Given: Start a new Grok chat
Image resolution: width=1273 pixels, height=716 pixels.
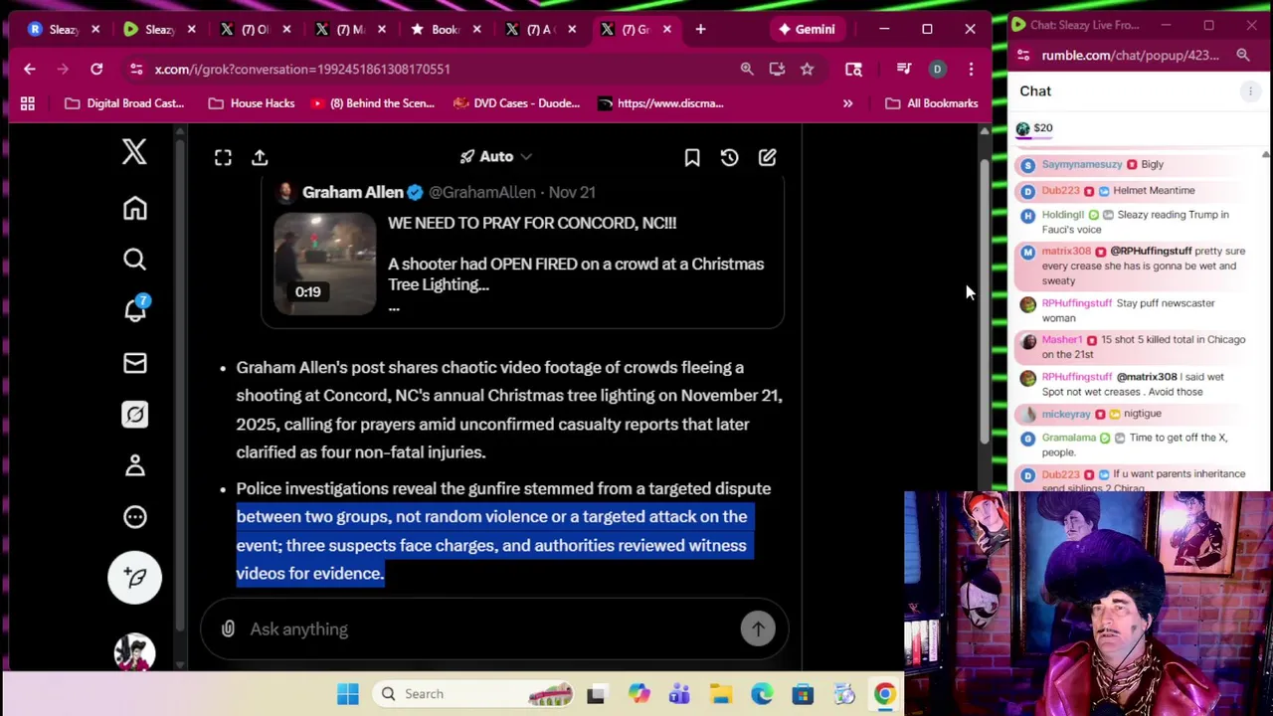Looking at the screenshot, I should coord(767,157).
